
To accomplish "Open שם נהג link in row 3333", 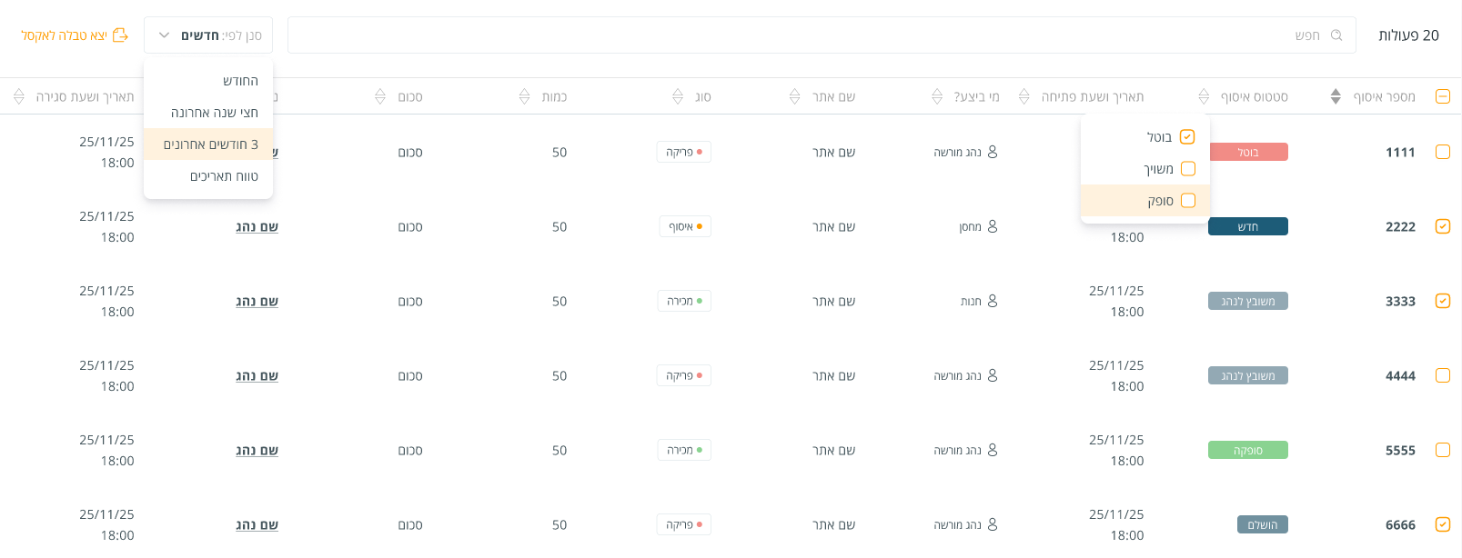I will pos(257,301).
